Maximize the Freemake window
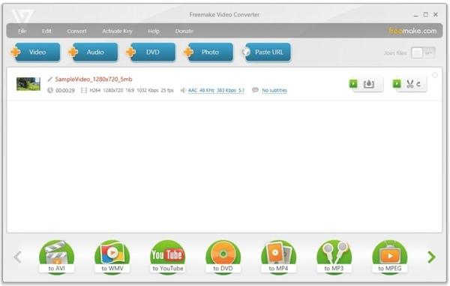Screen dimensions: 450x286 coord(426,14)
